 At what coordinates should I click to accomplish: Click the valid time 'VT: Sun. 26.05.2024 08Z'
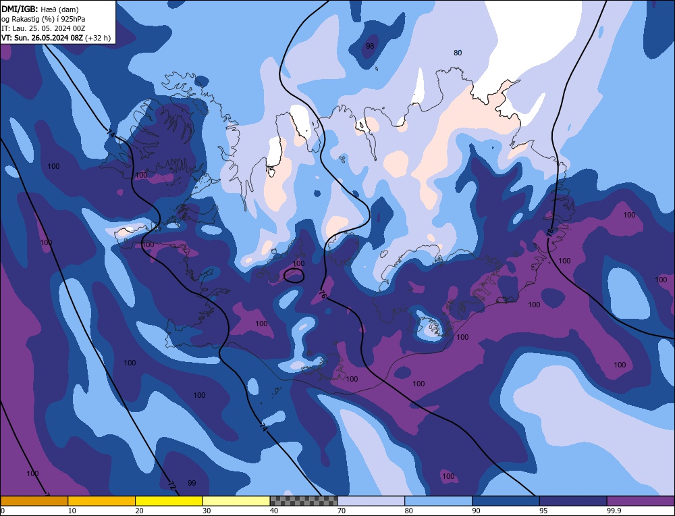click(x=42, y=38)
